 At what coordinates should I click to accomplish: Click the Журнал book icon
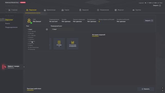116,10
